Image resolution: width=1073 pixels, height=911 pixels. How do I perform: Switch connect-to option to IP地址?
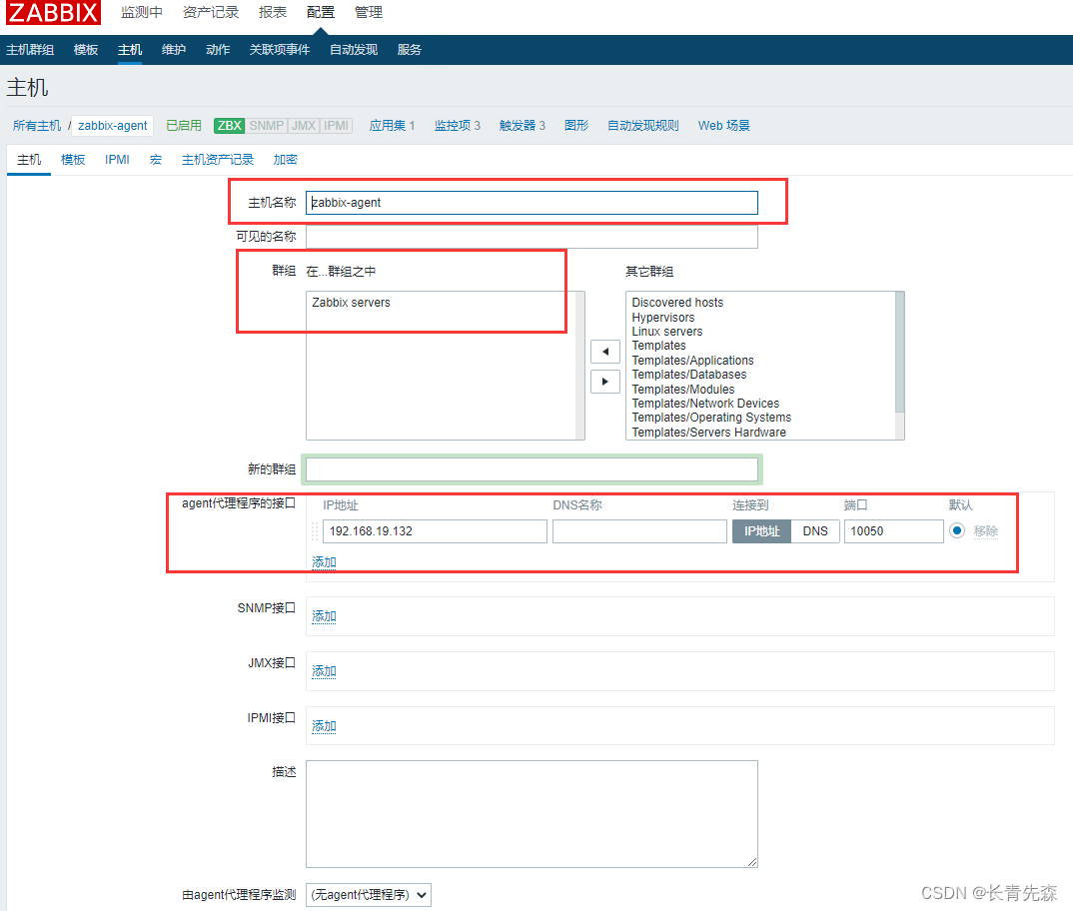pyautogui.click(x=761, y=531)
